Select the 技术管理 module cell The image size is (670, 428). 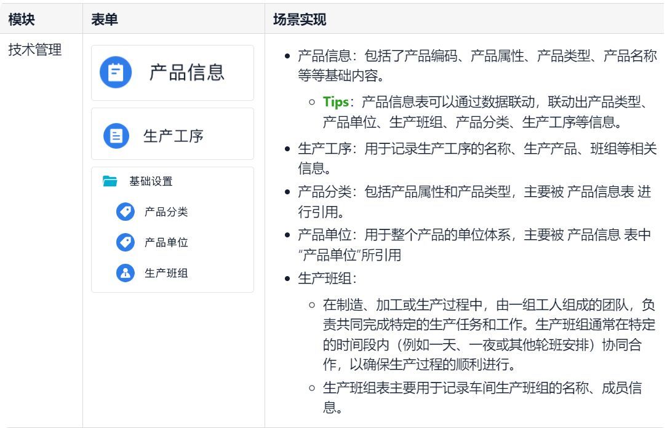(x=35, y=50)
